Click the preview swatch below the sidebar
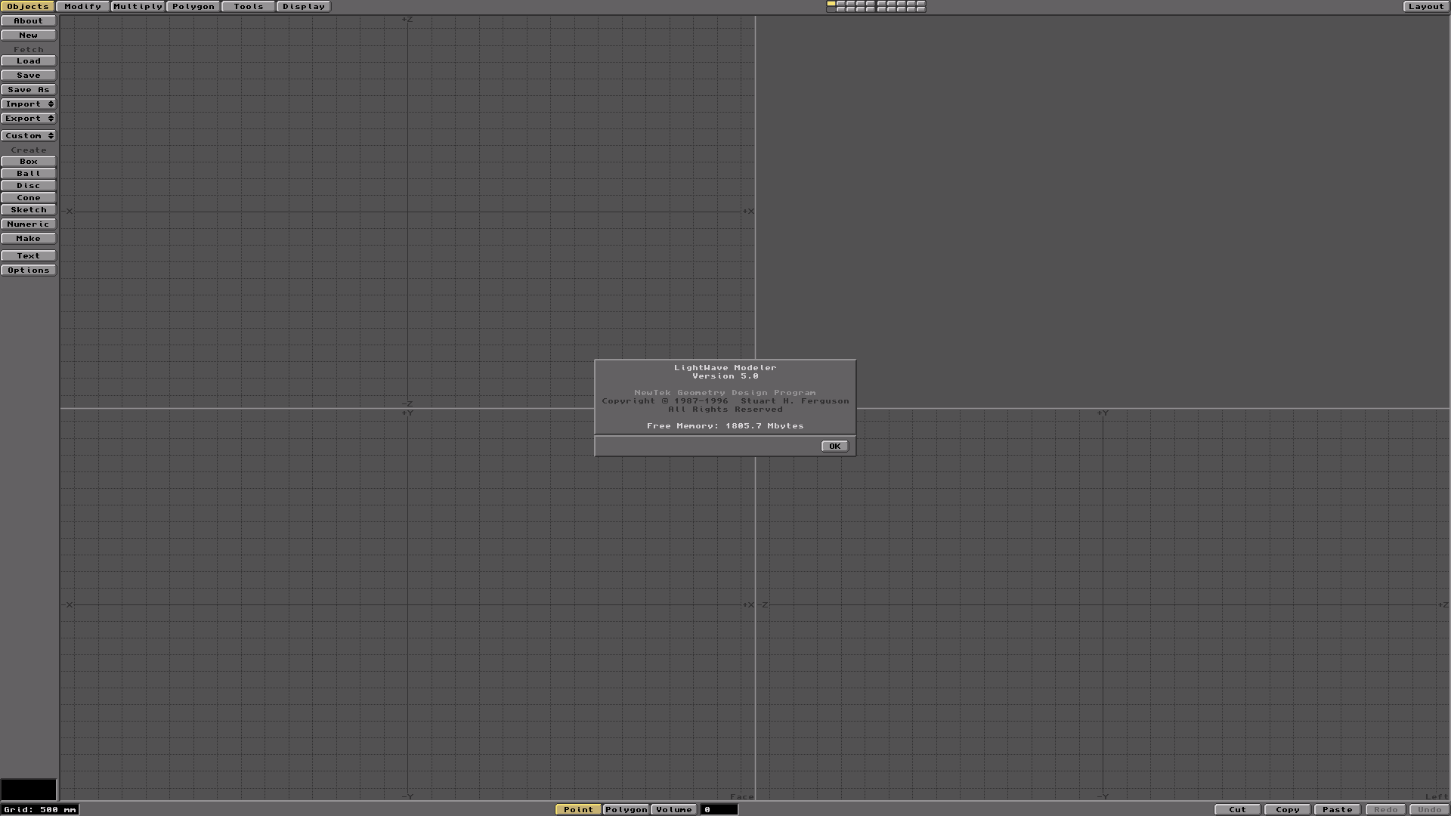Image resolution: width=1451 pixels, height=816 pixels. coord(28,789)
